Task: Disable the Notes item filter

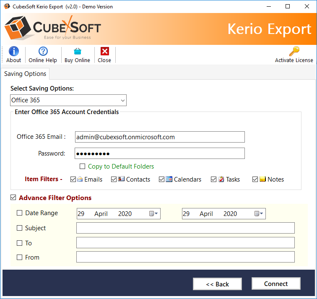Action: point(255,179)
